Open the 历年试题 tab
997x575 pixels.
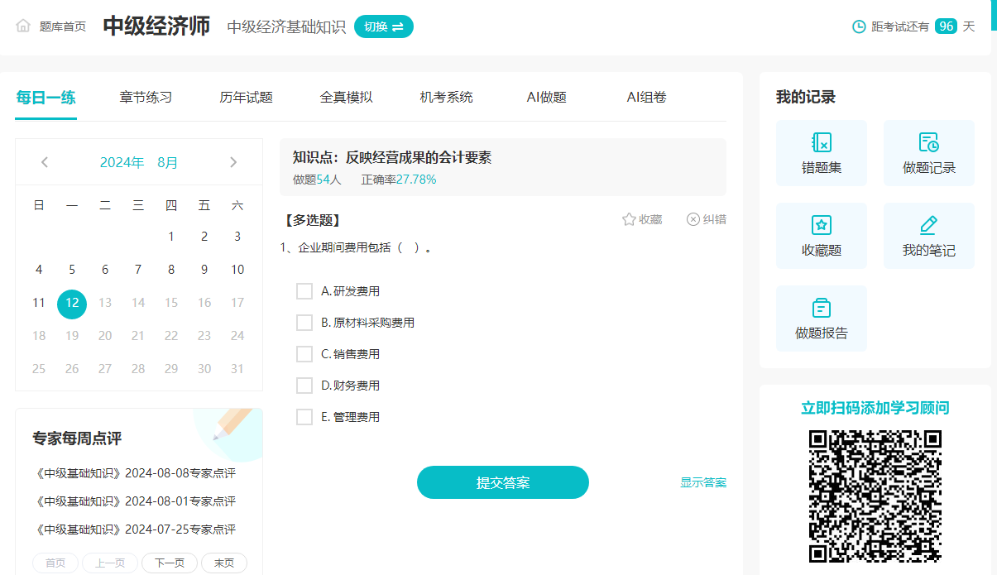point(246,98)
